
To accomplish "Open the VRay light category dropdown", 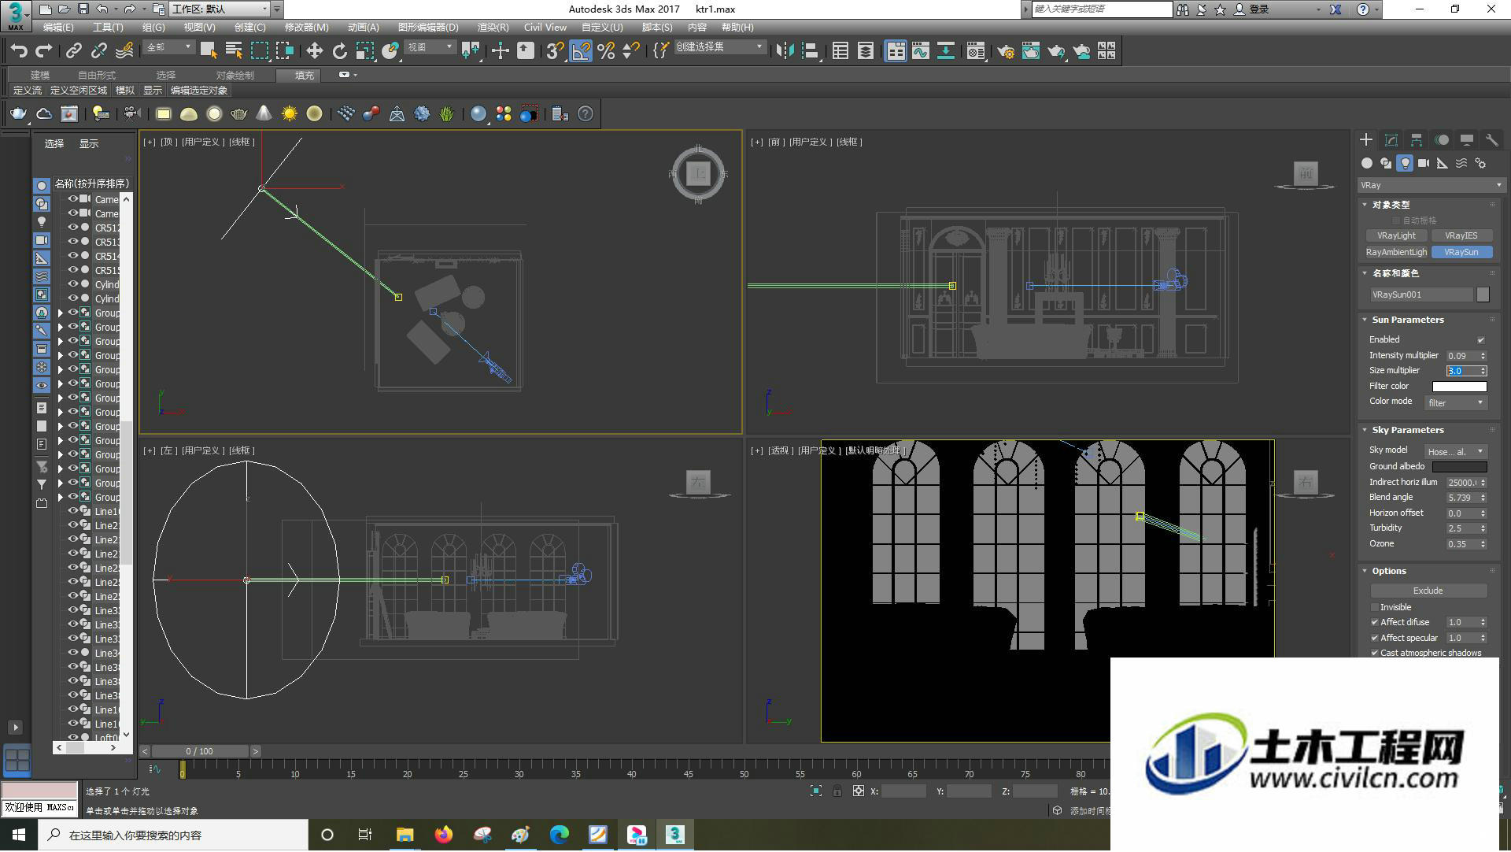I will pos(1431,185).
